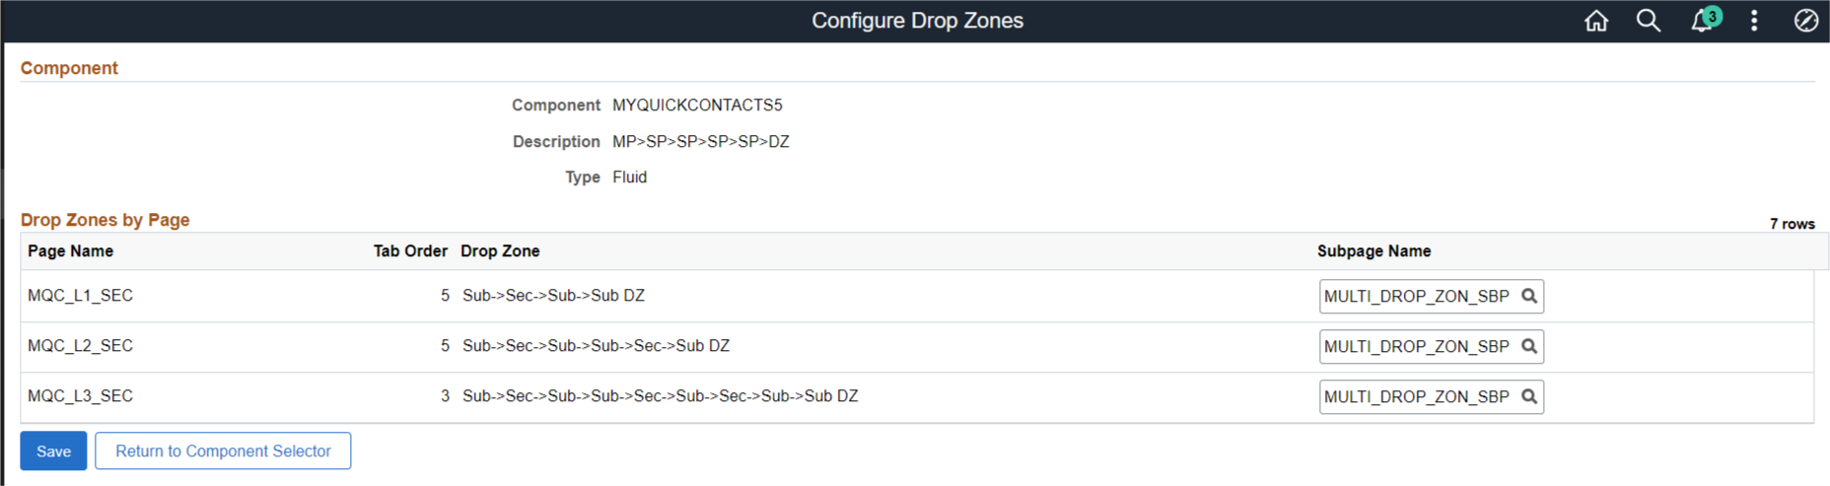This screenshot has width=1830, height=486.
Task: Look up subpage for MQC_L3_SEC row
Action: point(1529,396)
